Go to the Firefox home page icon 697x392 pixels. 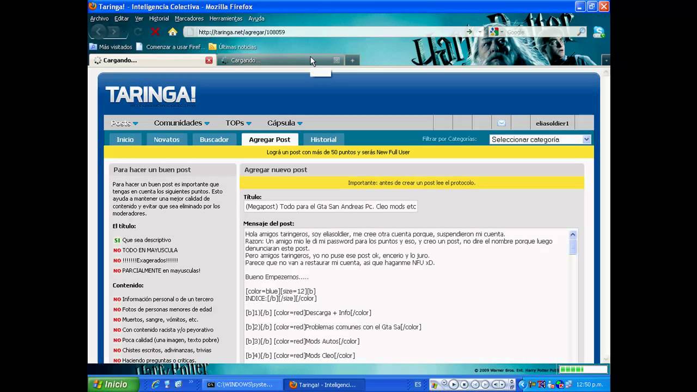[x=173, y=32]
